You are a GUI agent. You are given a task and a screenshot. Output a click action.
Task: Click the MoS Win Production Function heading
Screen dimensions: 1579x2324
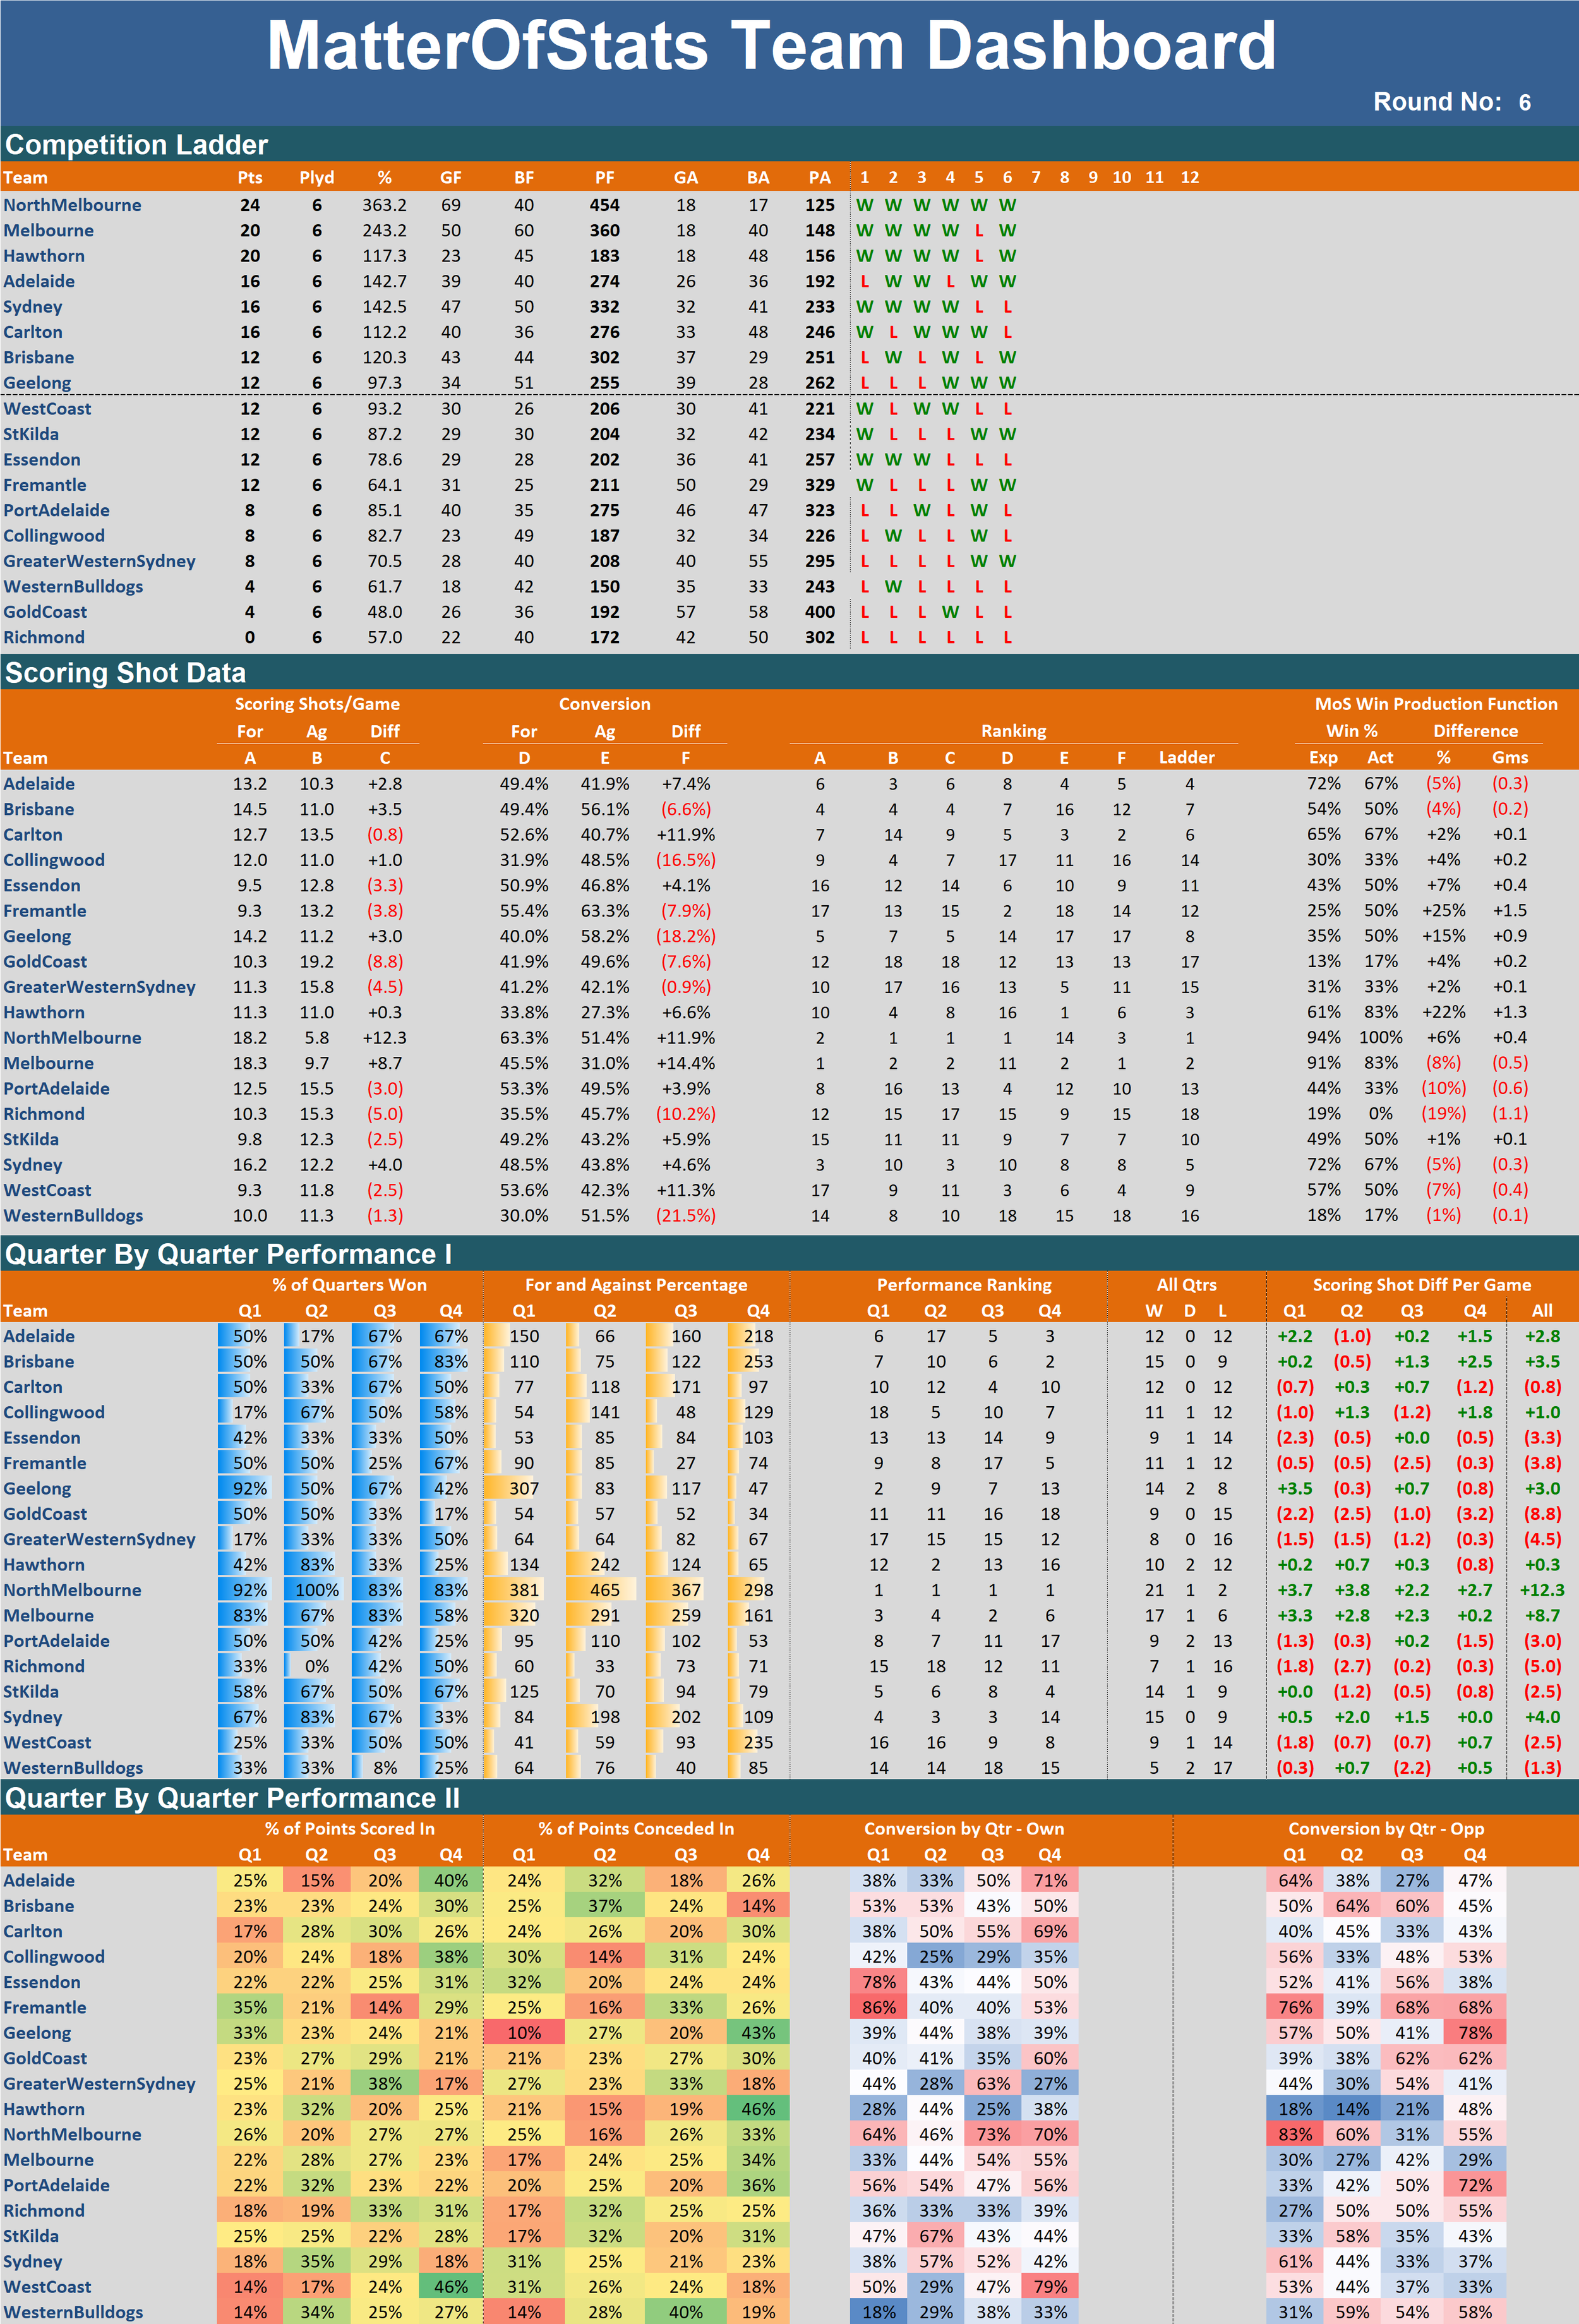[1435, 704]
